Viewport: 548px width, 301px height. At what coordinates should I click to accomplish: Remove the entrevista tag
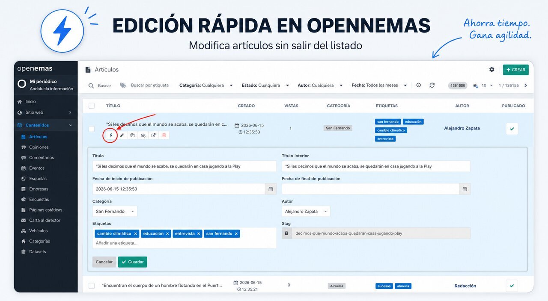199,234
